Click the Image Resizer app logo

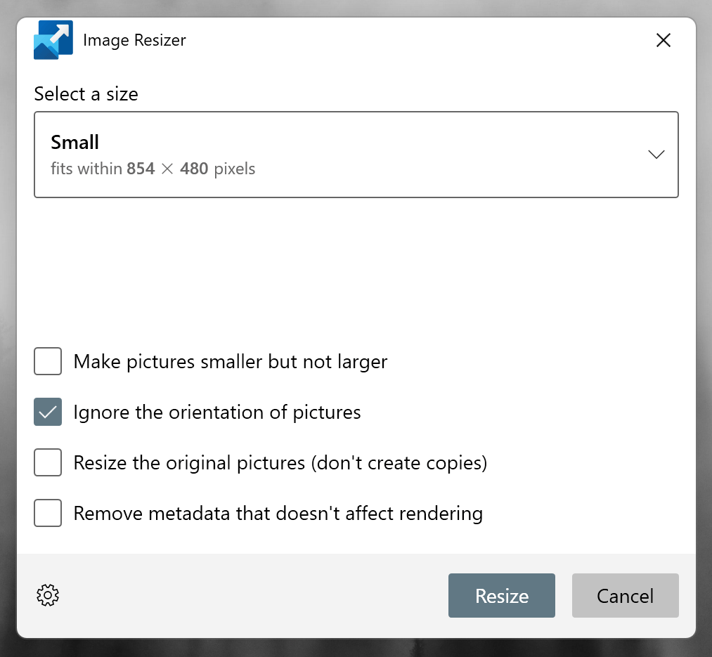53,40
